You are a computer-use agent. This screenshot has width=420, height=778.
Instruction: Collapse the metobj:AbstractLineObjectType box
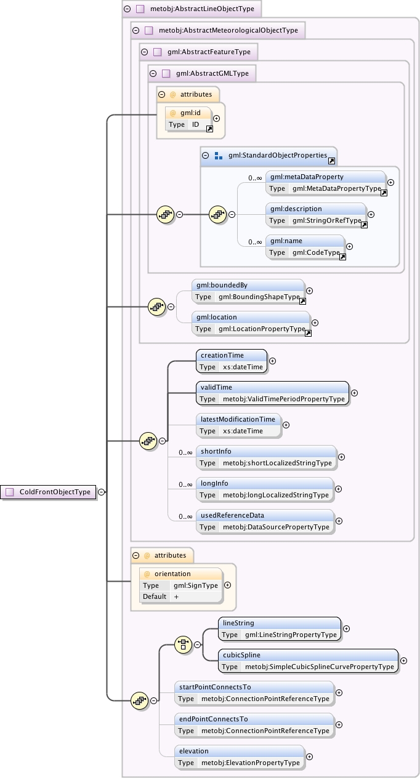127,9
